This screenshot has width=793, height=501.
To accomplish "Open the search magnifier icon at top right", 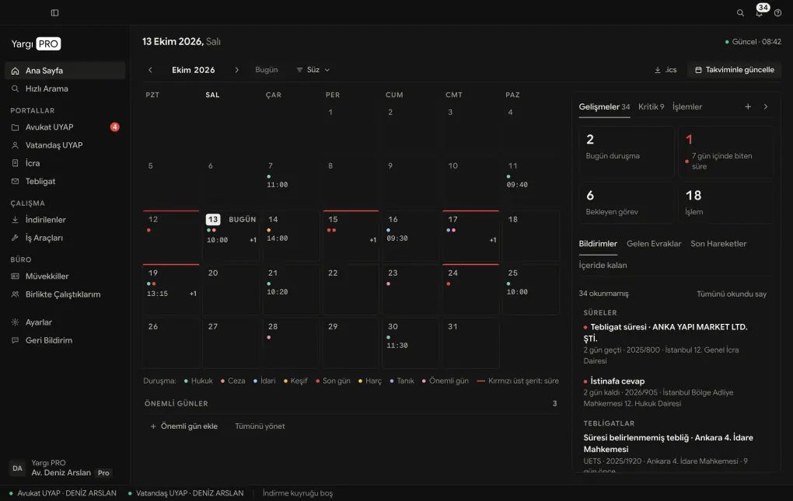I will tap(740, 13).
